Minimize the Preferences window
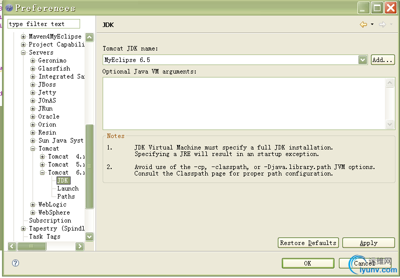Viewport: 400px width, 278px height. pyautogui.click(x=363, y=8)
